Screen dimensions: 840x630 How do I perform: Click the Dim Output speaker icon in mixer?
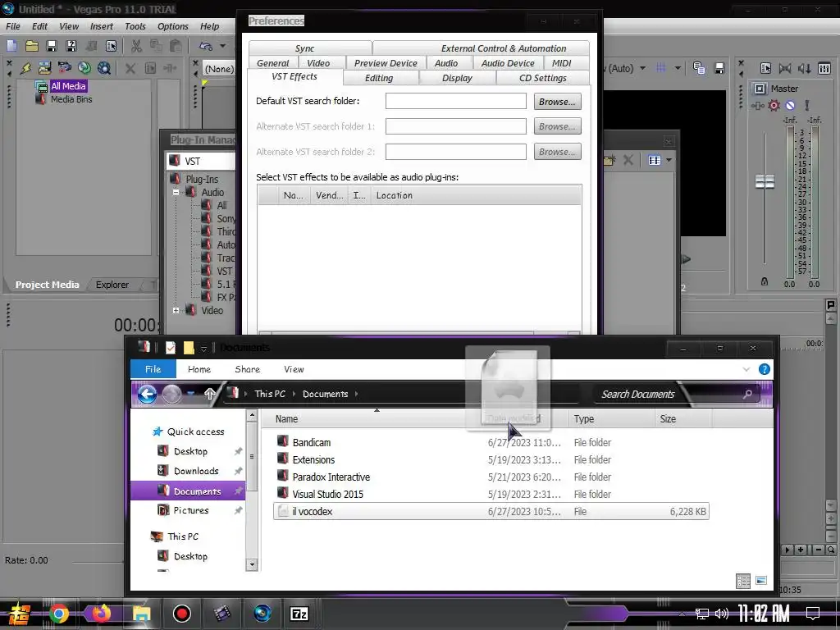pos(805,68)
